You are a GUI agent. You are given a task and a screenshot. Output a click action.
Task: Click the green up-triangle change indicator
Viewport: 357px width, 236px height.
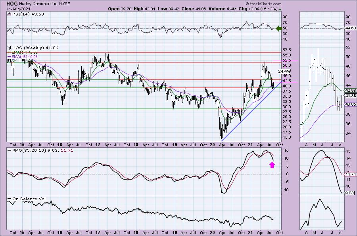(280, 9)
